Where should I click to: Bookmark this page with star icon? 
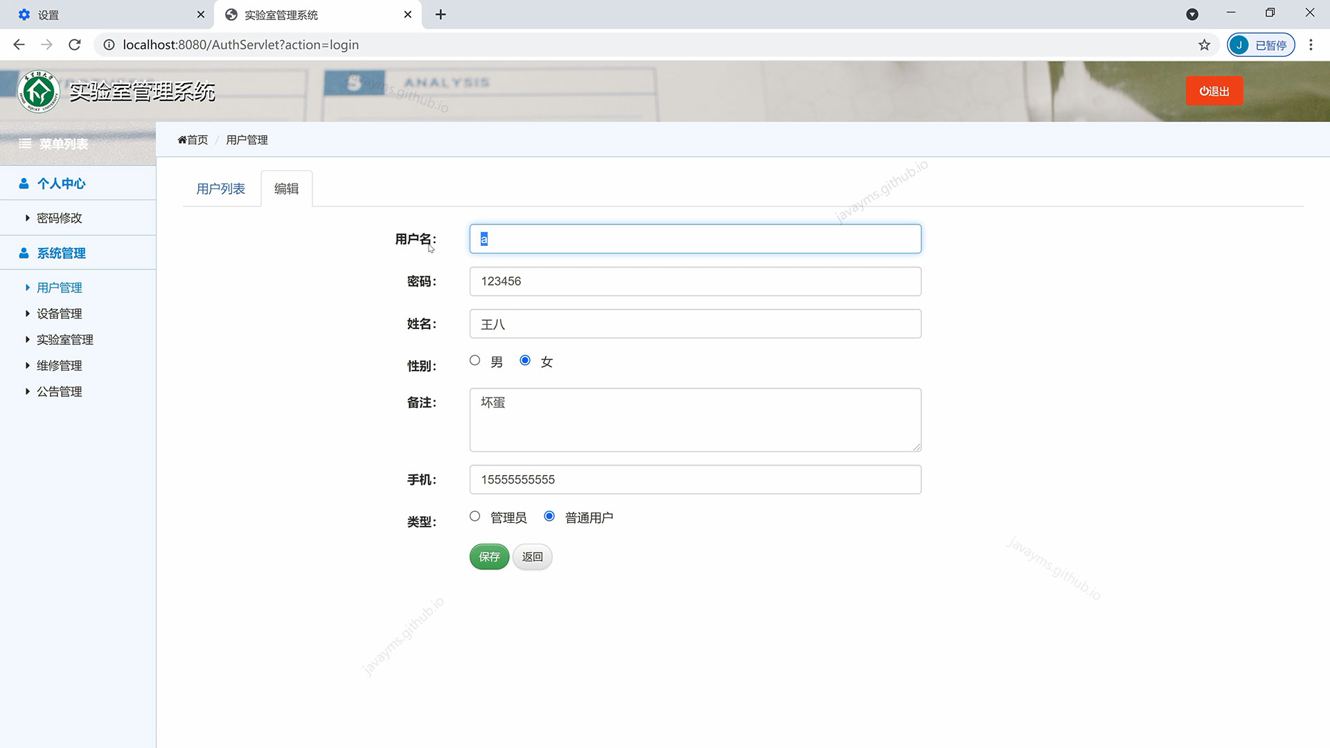[x=1204, y=45]
